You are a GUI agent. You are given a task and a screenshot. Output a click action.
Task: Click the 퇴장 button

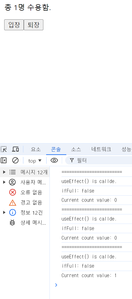[x=34, y=25]
